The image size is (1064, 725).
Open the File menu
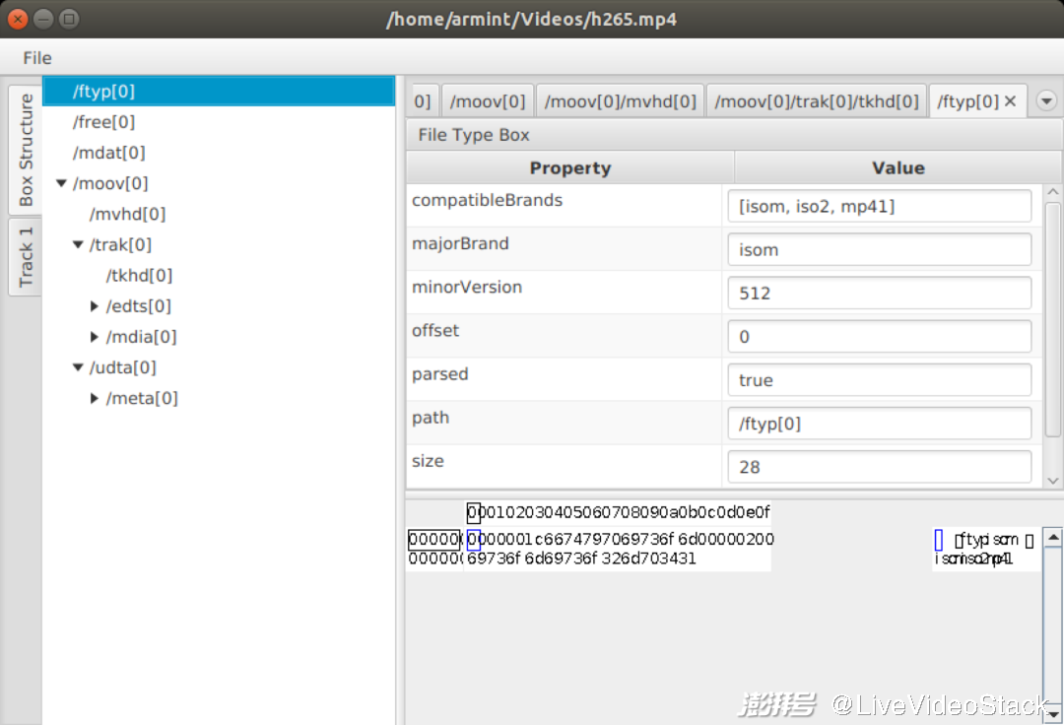pyautogui.click(x=36, y=58)
